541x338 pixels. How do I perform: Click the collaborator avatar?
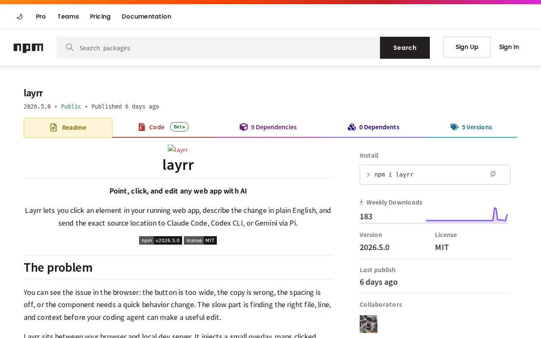[369, 324]
